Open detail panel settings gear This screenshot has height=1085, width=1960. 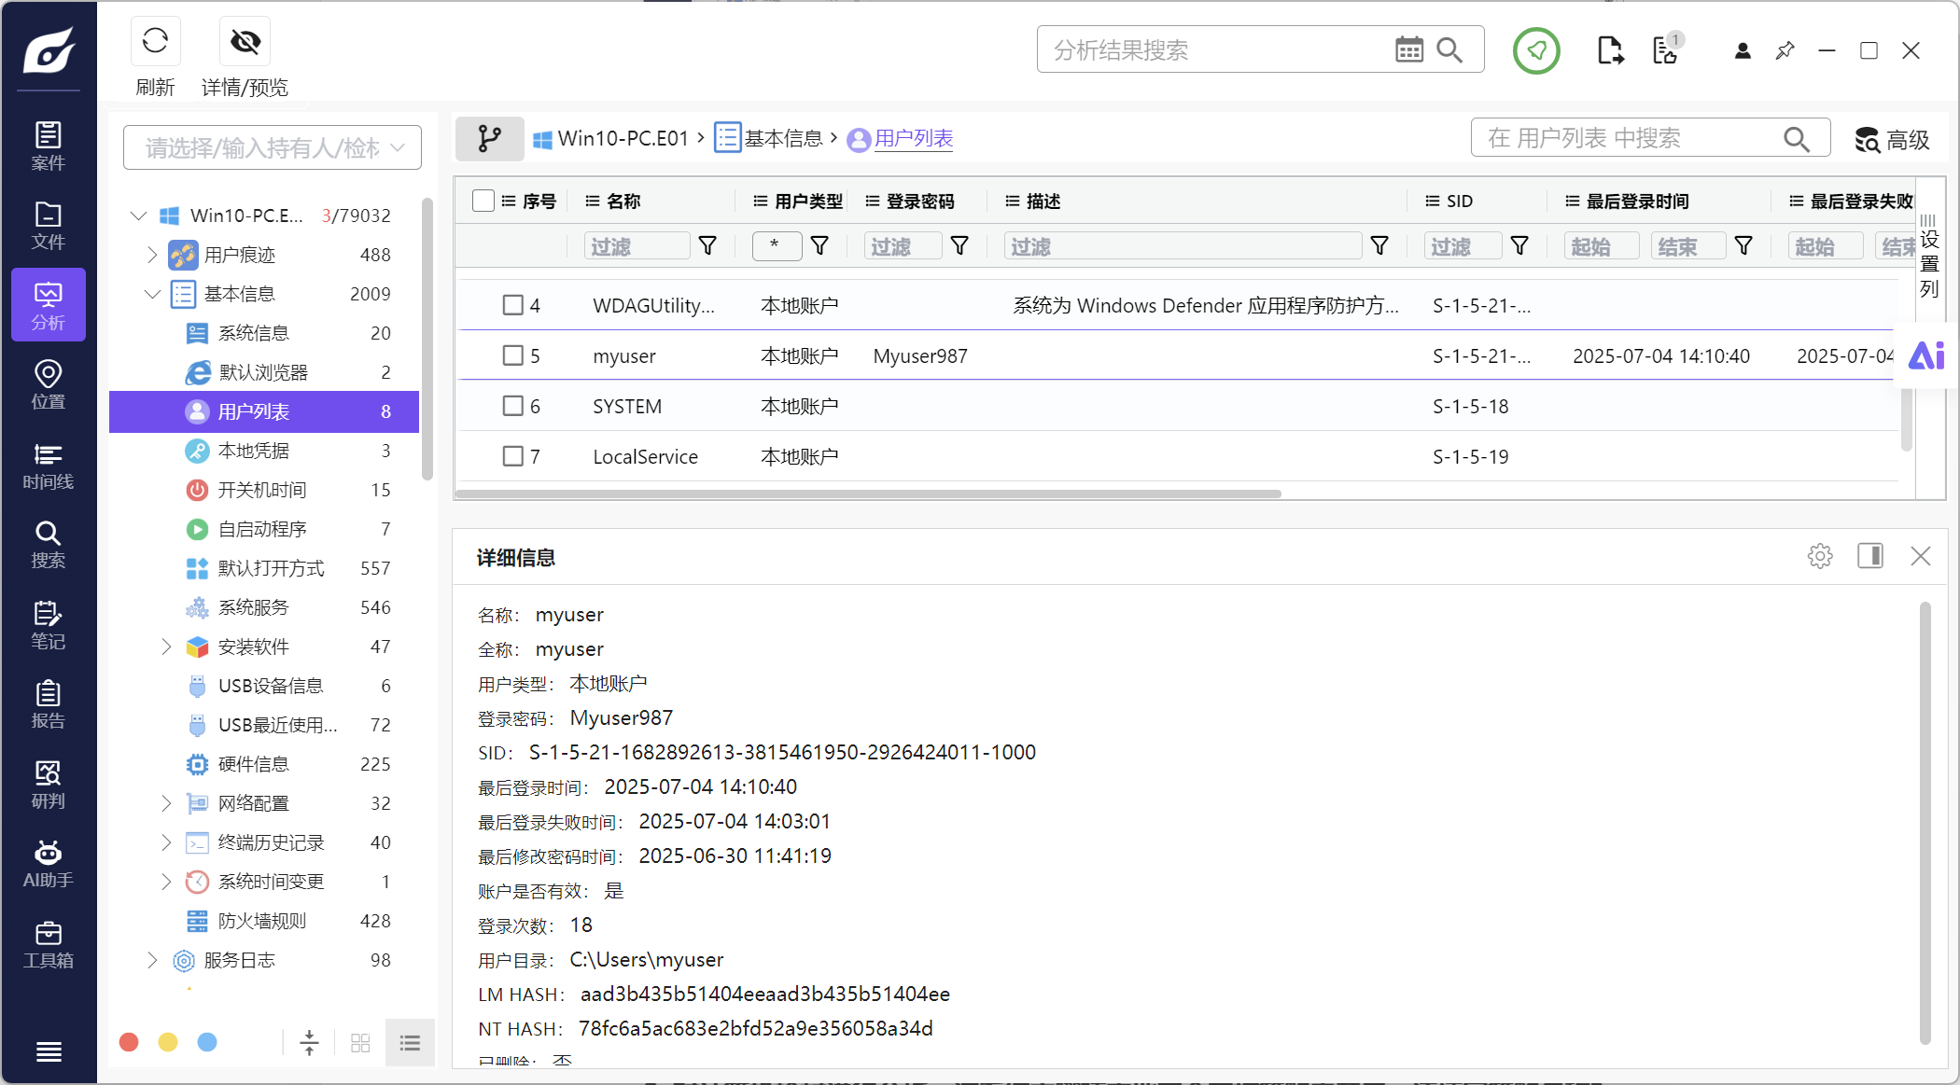coord(1820,556)
